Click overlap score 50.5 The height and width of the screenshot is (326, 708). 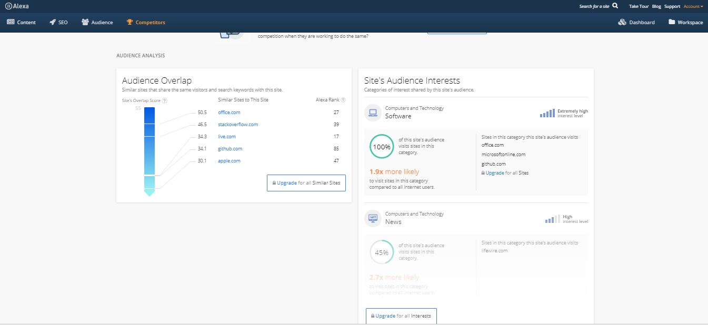click(202, 113)
